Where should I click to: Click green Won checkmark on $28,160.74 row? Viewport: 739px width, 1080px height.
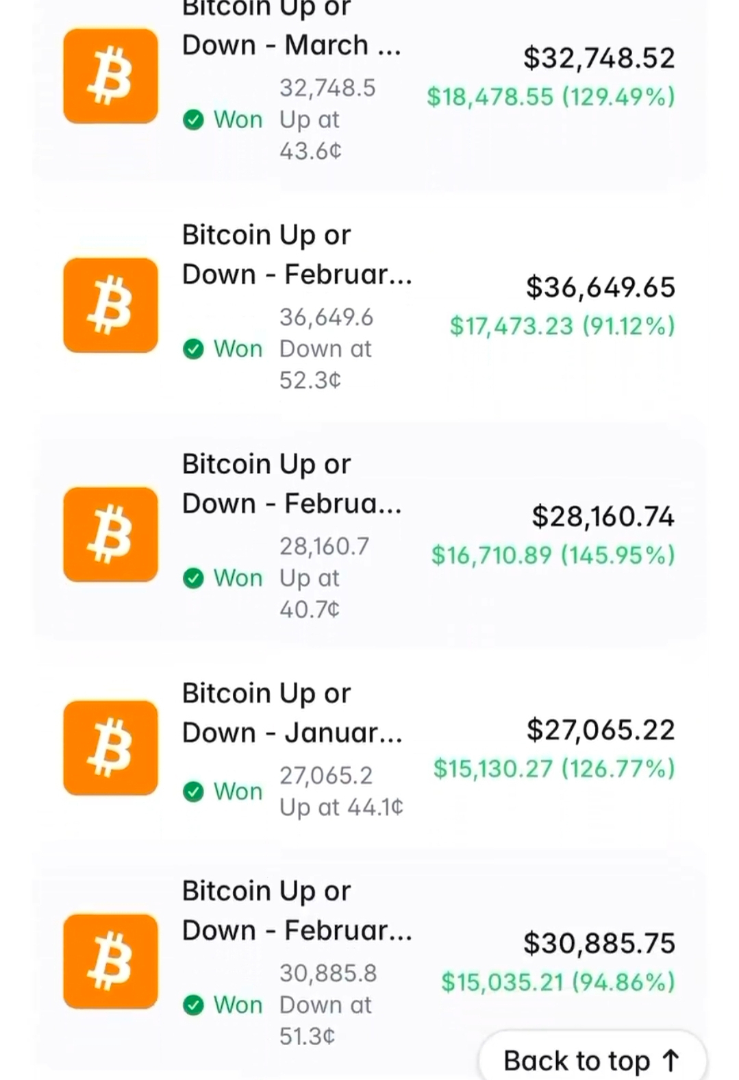194,578
